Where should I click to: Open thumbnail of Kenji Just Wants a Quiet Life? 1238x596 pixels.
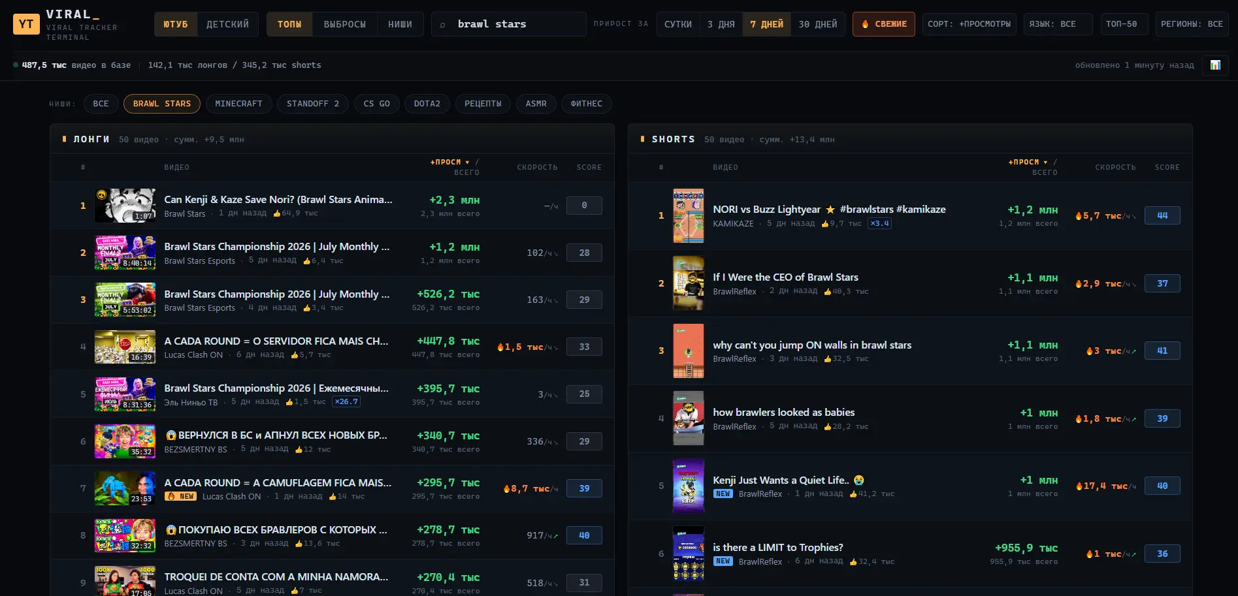pos(689,486)
